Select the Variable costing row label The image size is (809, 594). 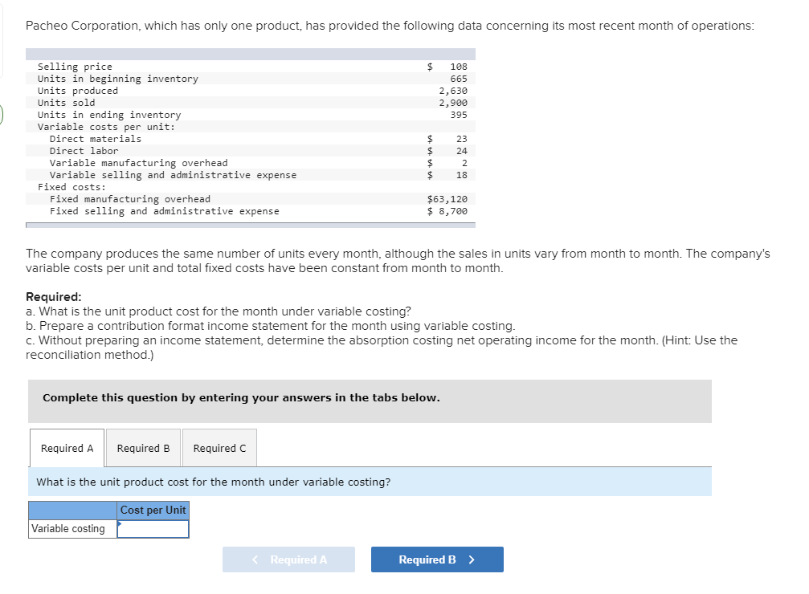click(x=67, y=528)
